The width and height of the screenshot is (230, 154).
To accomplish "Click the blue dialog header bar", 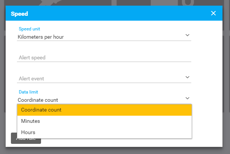I will 113,14.
